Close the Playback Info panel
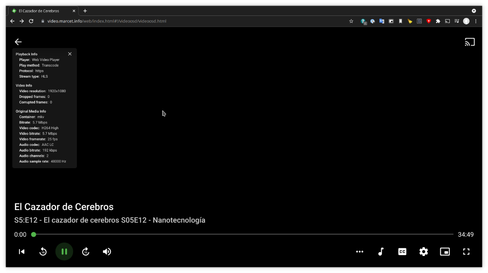 click(x=70, y=54)
